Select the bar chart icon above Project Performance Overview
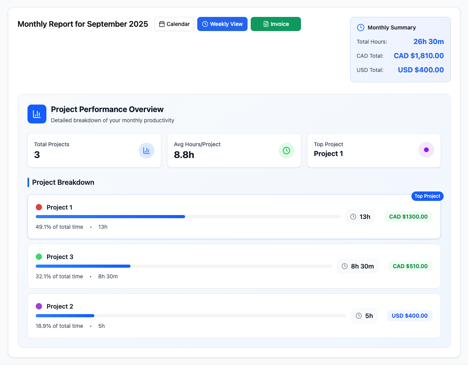 click(37, 114)
